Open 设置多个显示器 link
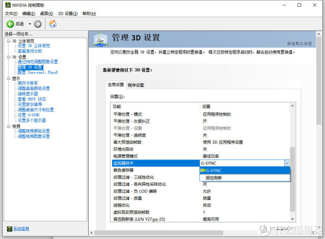The height and width of the screenshot is (239, 325). (32, 121)
